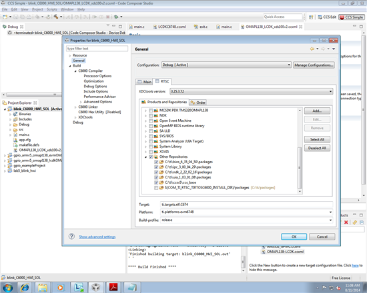
Task: Open the LCDKC6748.ccxml editor tab
Action: pos(169,27)
